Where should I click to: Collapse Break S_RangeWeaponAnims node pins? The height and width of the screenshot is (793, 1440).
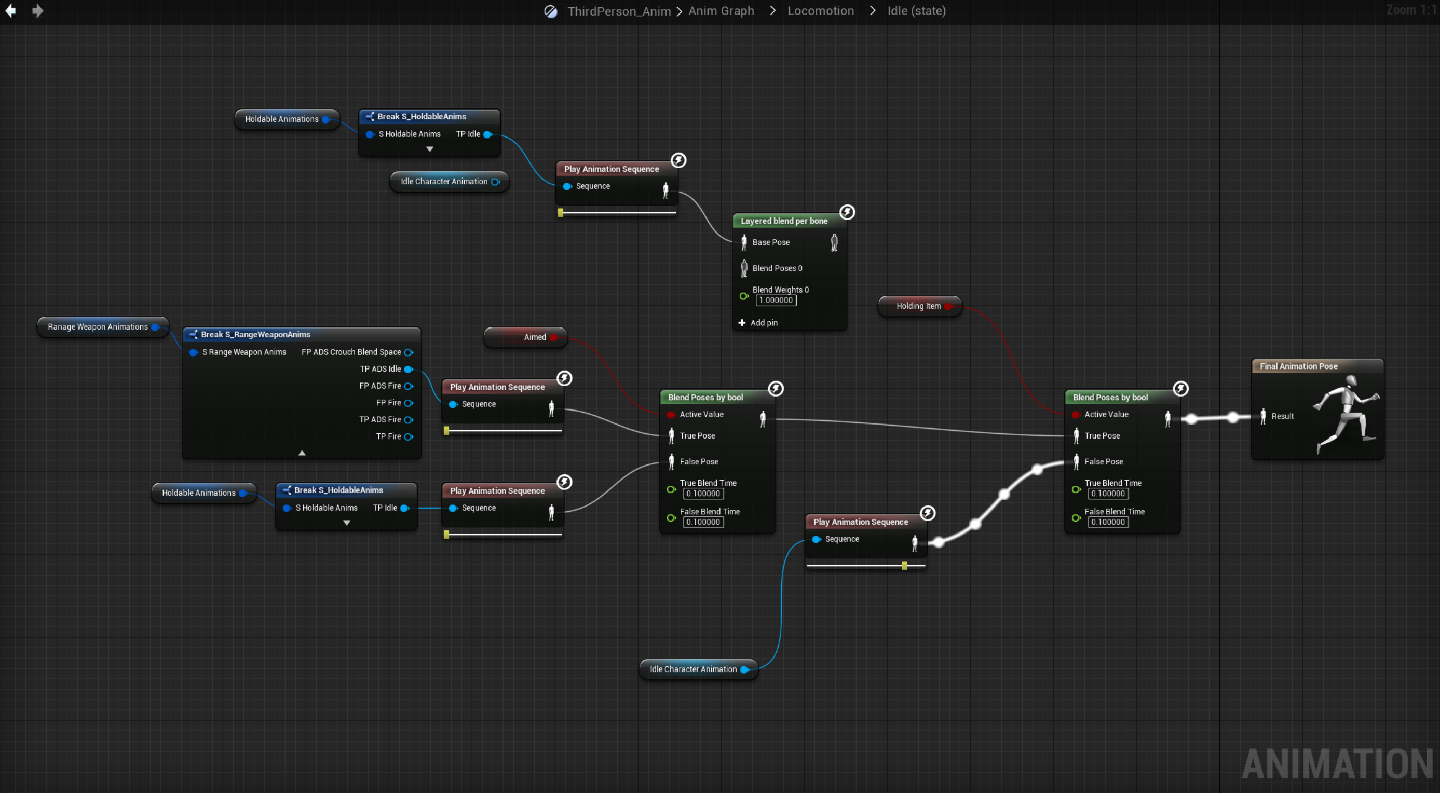tap(301, 453)
